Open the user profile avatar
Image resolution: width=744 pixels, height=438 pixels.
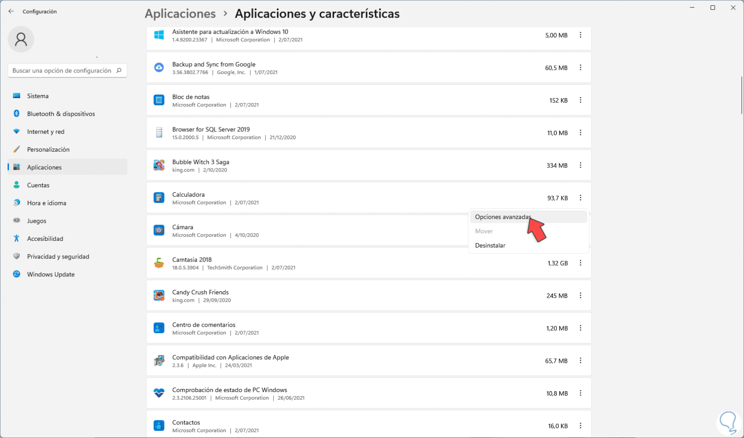tap(21, 39)
